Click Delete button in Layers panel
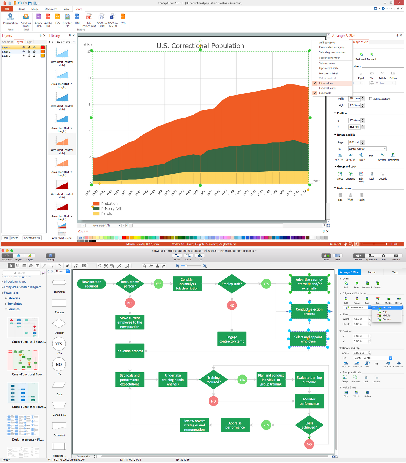 [x=15, y=238]
